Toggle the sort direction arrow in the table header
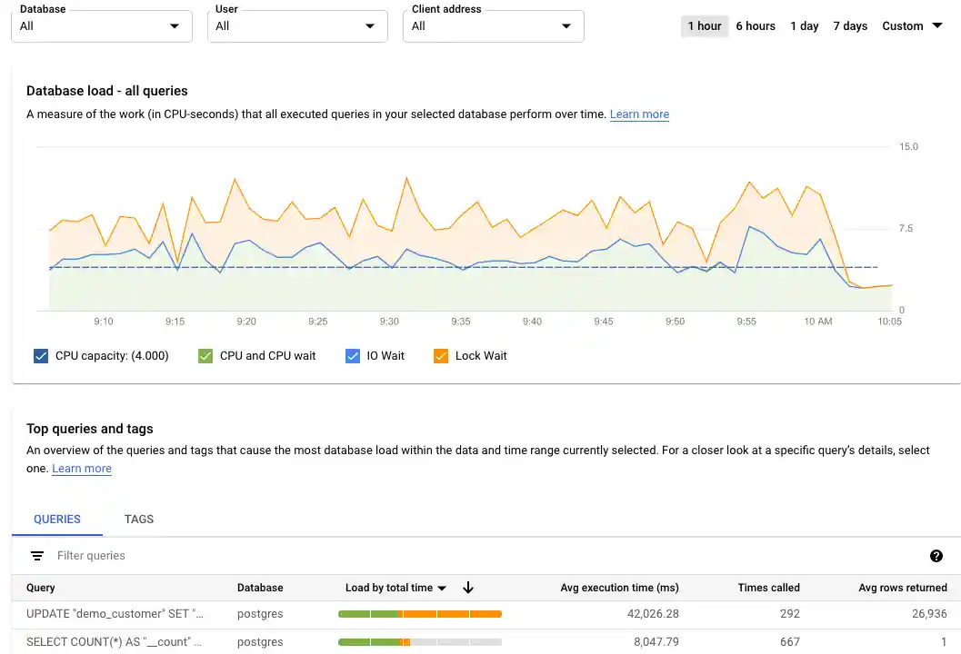Image resolution: width=961 pixels, height=654 pixels. point(467,588)
